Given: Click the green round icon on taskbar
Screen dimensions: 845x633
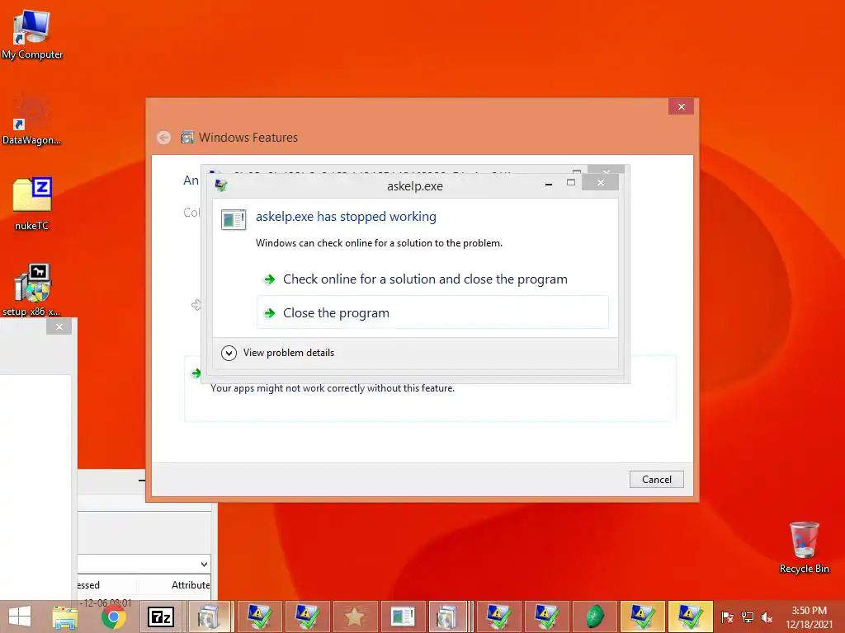Looking at the screenshot, I should pyautogui.click(x=596, y=617).
